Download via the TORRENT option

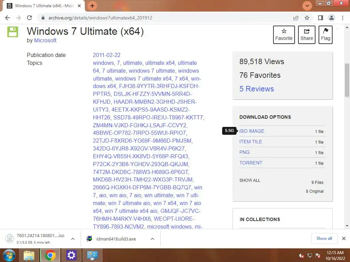coord(251,163)
